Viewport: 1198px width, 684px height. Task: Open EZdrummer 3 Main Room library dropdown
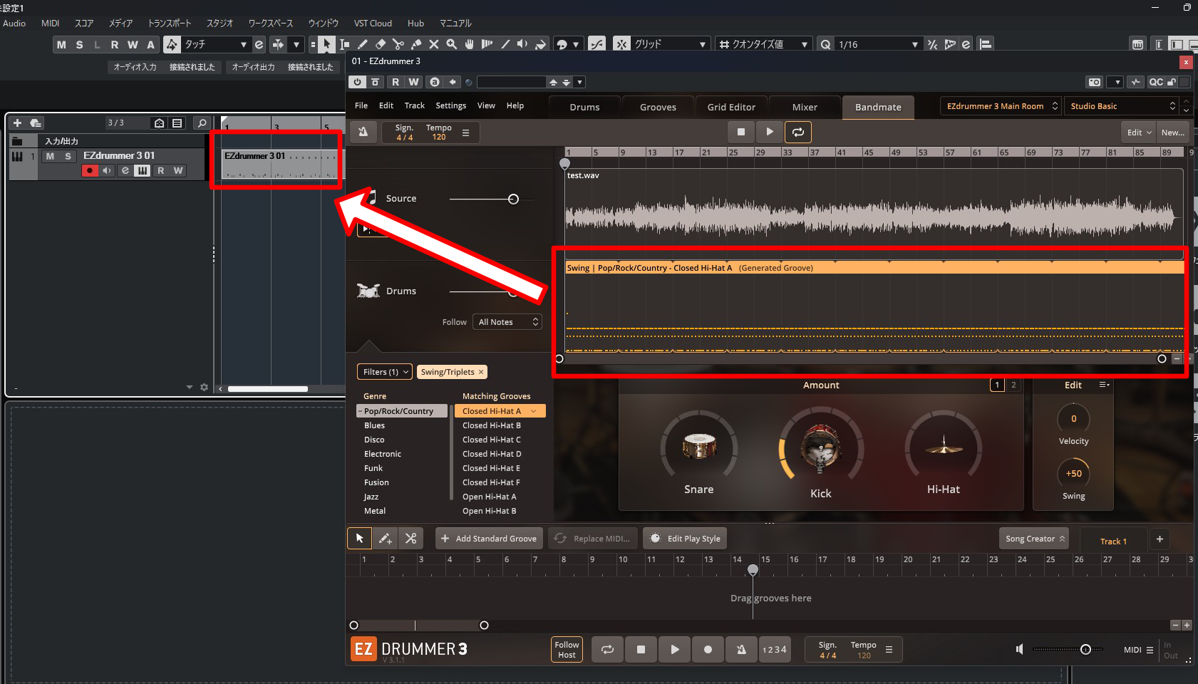pos(1000,106)
